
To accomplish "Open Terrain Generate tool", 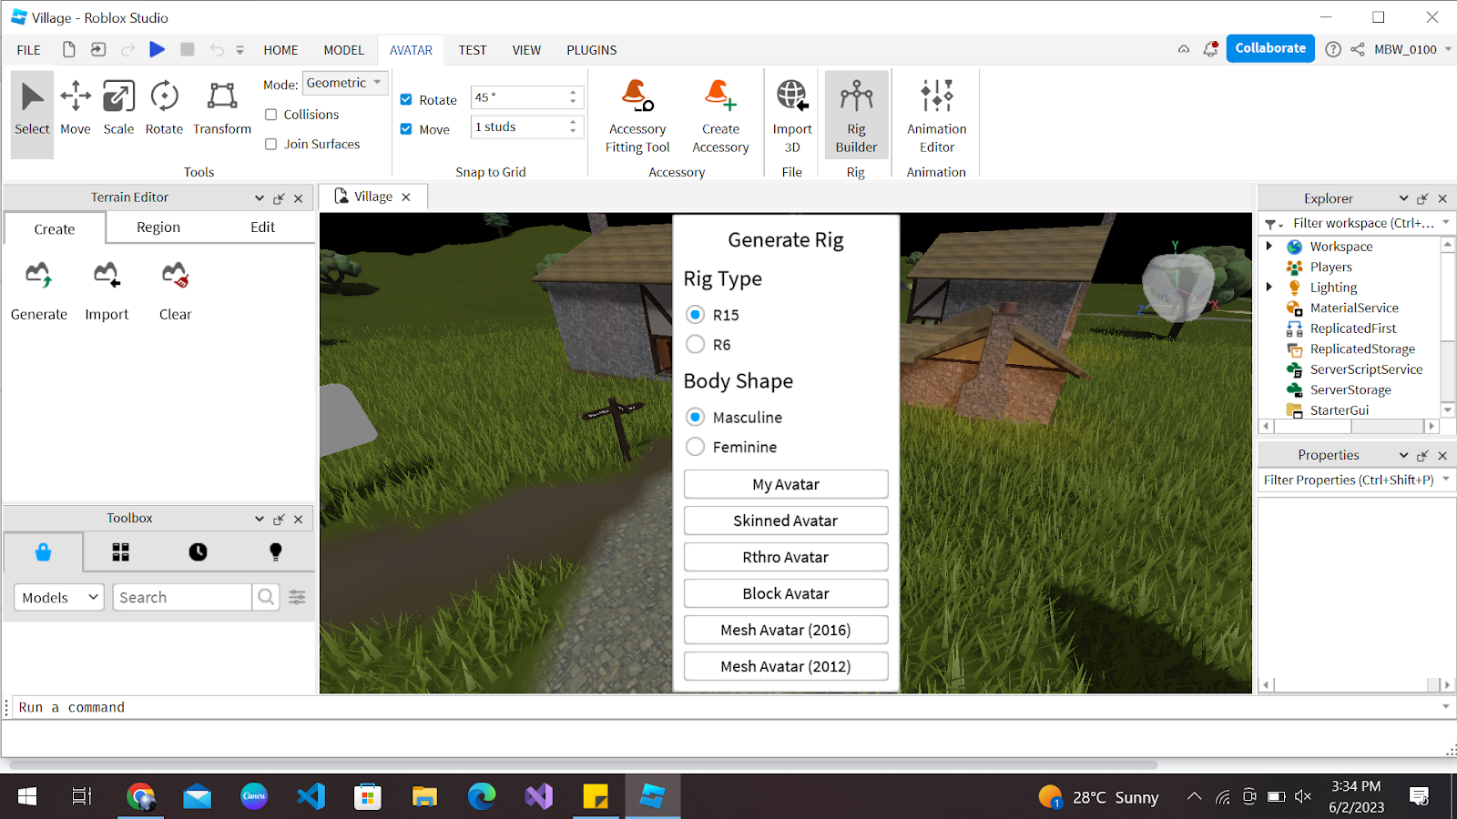I will (39, 291).
